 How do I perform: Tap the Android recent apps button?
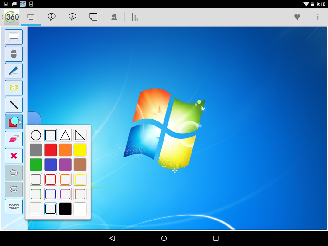[216, 238]
